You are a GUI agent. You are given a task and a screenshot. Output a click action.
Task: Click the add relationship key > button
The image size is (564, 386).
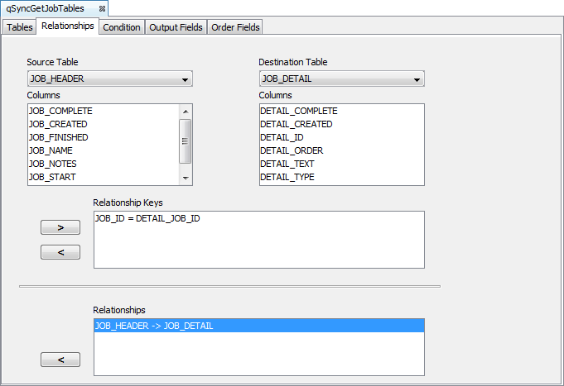(60, 227)
